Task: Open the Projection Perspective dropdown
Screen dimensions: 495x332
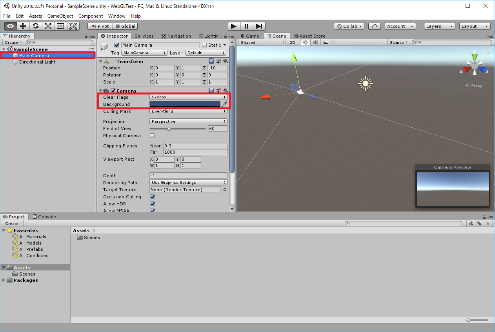Action: 188,122
